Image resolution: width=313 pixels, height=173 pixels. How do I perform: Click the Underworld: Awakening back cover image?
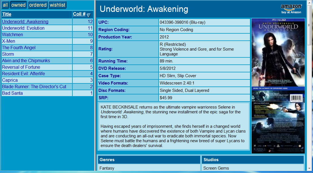click(278, 120)
